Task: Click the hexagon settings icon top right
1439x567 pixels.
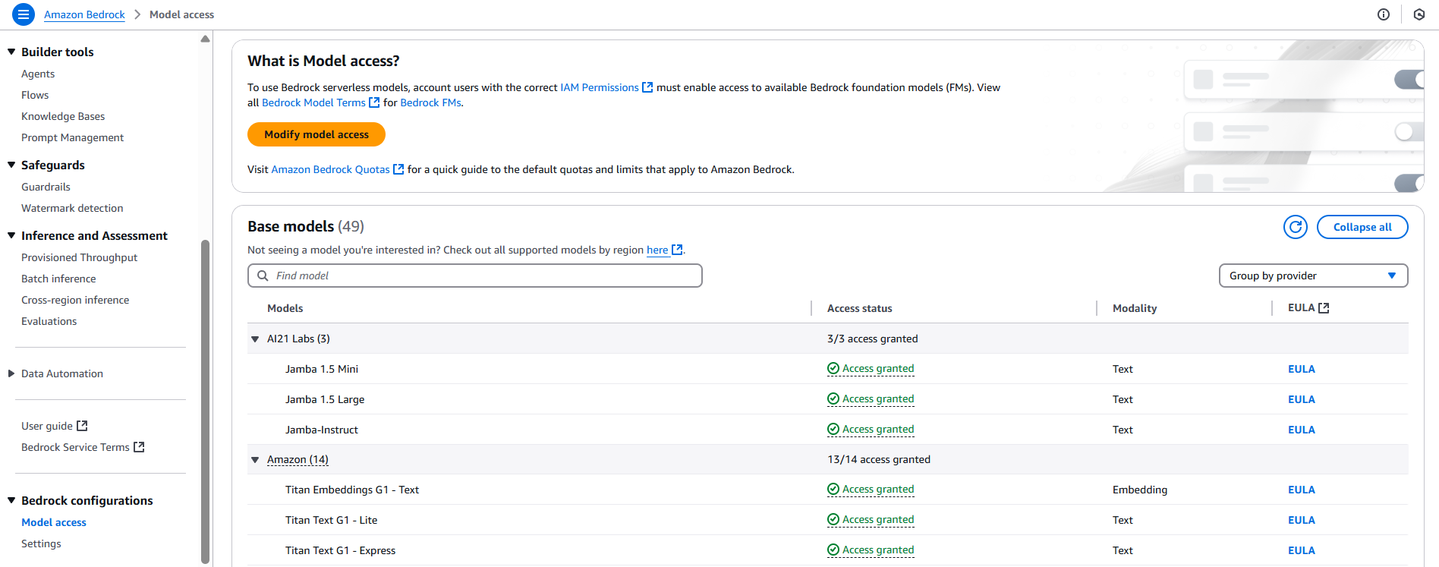Action: (1419, 14)
